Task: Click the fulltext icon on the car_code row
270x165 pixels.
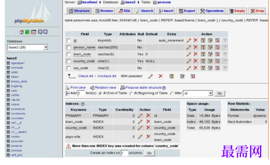Action: 225,68
